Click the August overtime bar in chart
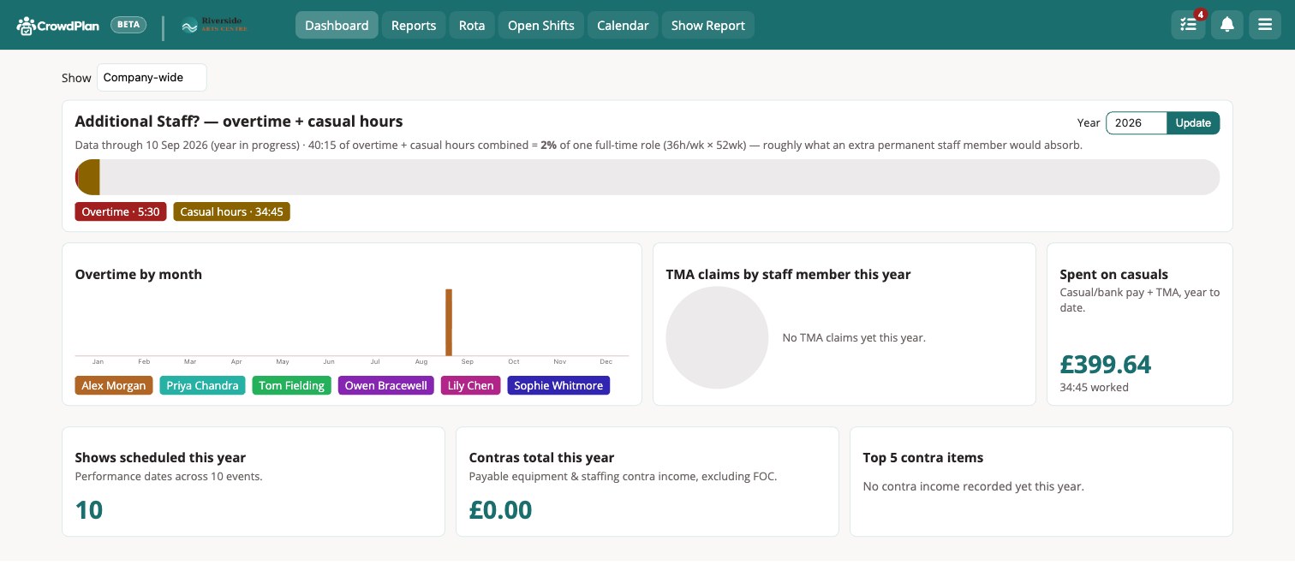1295x565 pixels. click(x=448, y=322)
